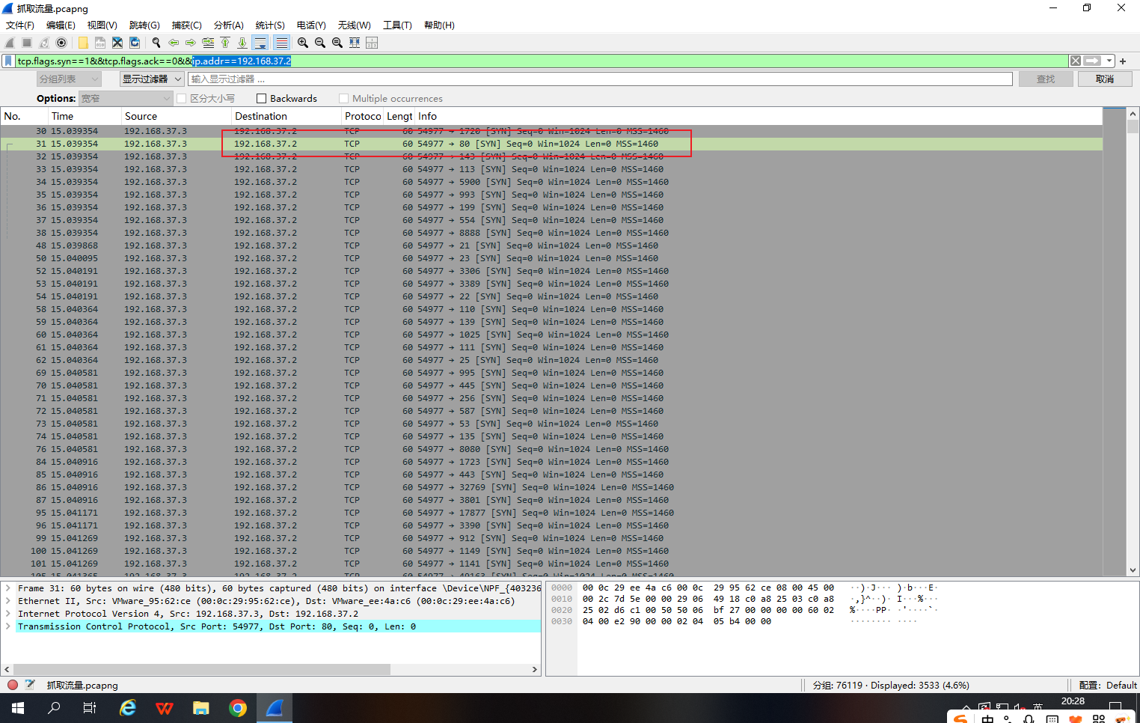This screenshot has height=723, width=1140.
Task: Click the 输入显示过滤器 search input field
Action: pos(600,79)
